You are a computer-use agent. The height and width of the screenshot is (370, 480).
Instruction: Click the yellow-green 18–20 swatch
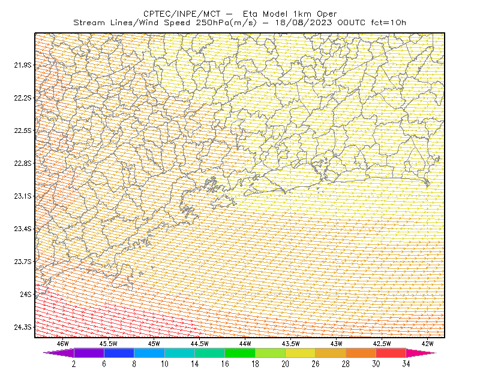(271, 353)
